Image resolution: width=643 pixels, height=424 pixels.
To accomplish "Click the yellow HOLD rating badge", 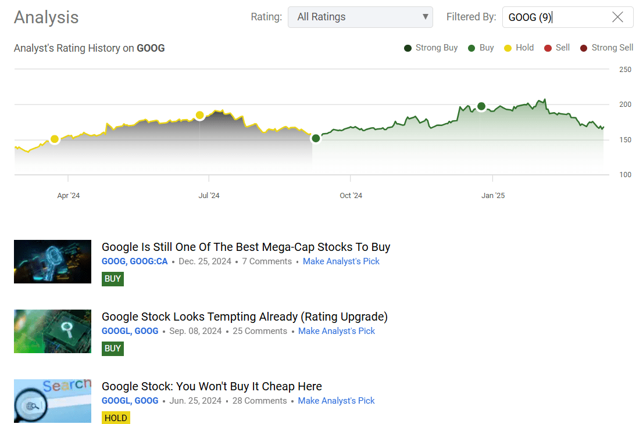I will click(x=116, y=418).
